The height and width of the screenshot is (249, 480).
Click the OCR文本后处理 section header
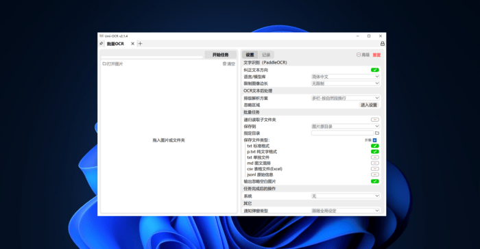click(258, 91)
